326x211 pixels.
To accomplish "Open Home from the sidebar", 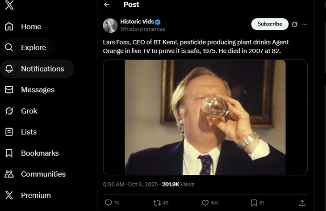I will click(30, 27).
